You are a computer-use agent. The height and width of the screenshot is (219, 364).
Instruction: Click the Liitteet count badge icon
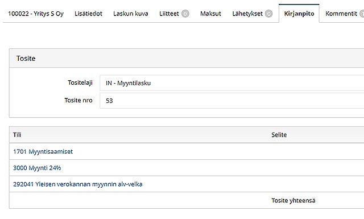(x=185, y=14)
